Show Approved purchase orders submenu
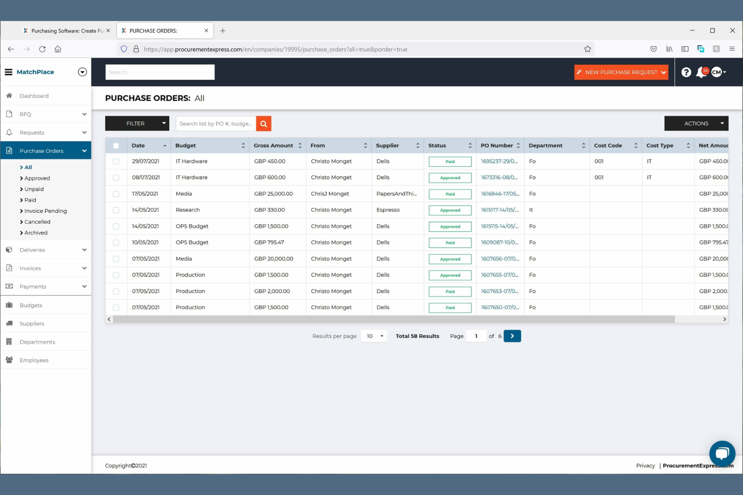 pyautogui.click(x=37, y=178)
